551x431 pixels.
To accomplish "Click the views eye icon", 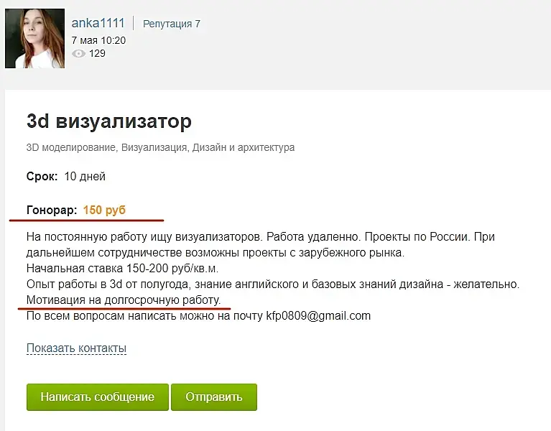I will click(x=79, y=53).
